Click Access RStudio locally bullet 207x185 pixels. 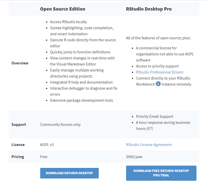click(x=69, y=22)
